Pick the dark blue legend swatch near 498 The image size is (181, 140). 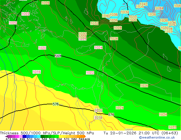[24, 136]
